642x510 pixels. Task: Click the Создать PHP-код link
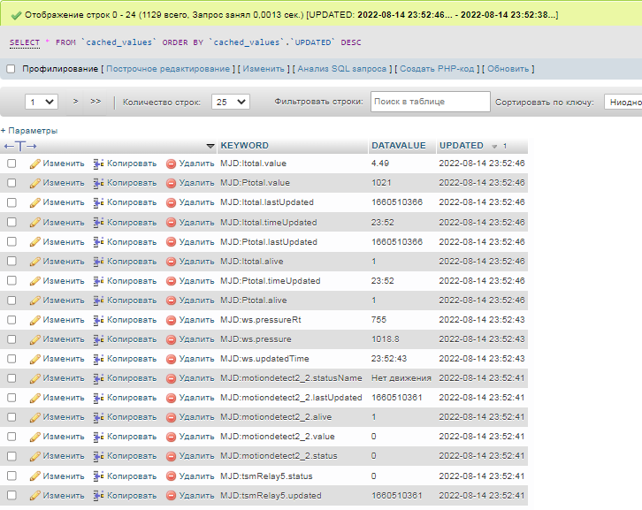point(438,69)
